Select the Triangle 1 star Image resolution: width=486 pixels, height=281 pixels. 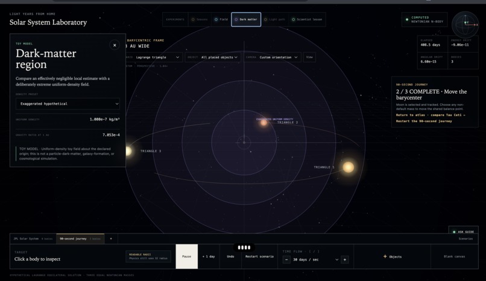pos(348,167)
